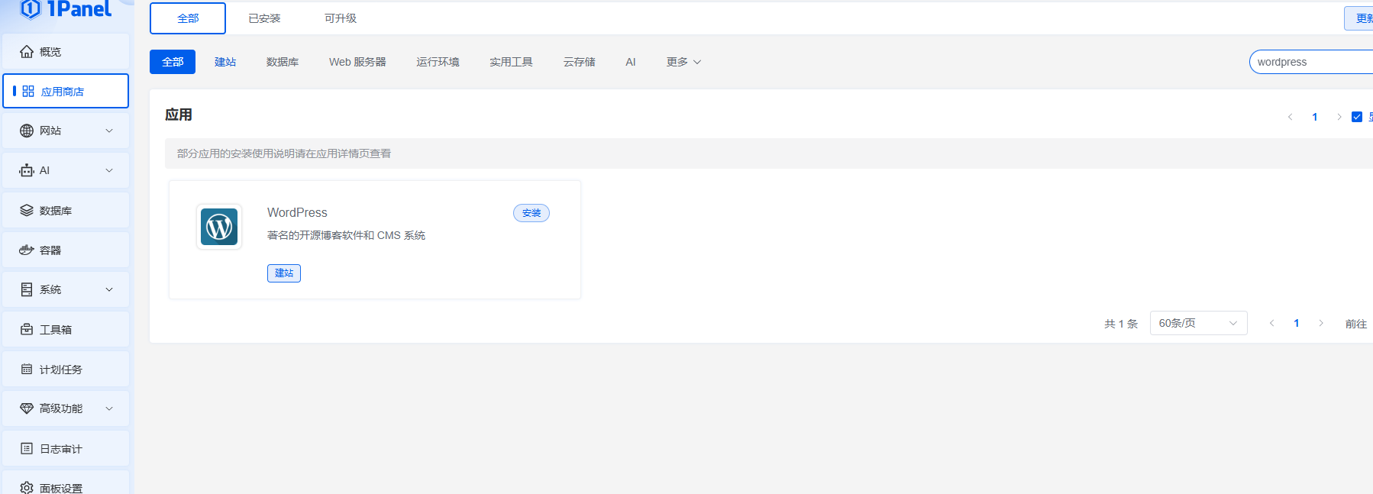Open the 更多 category dropdown
The height and width of the screenshot is (494, 1373).
(683, 62)
